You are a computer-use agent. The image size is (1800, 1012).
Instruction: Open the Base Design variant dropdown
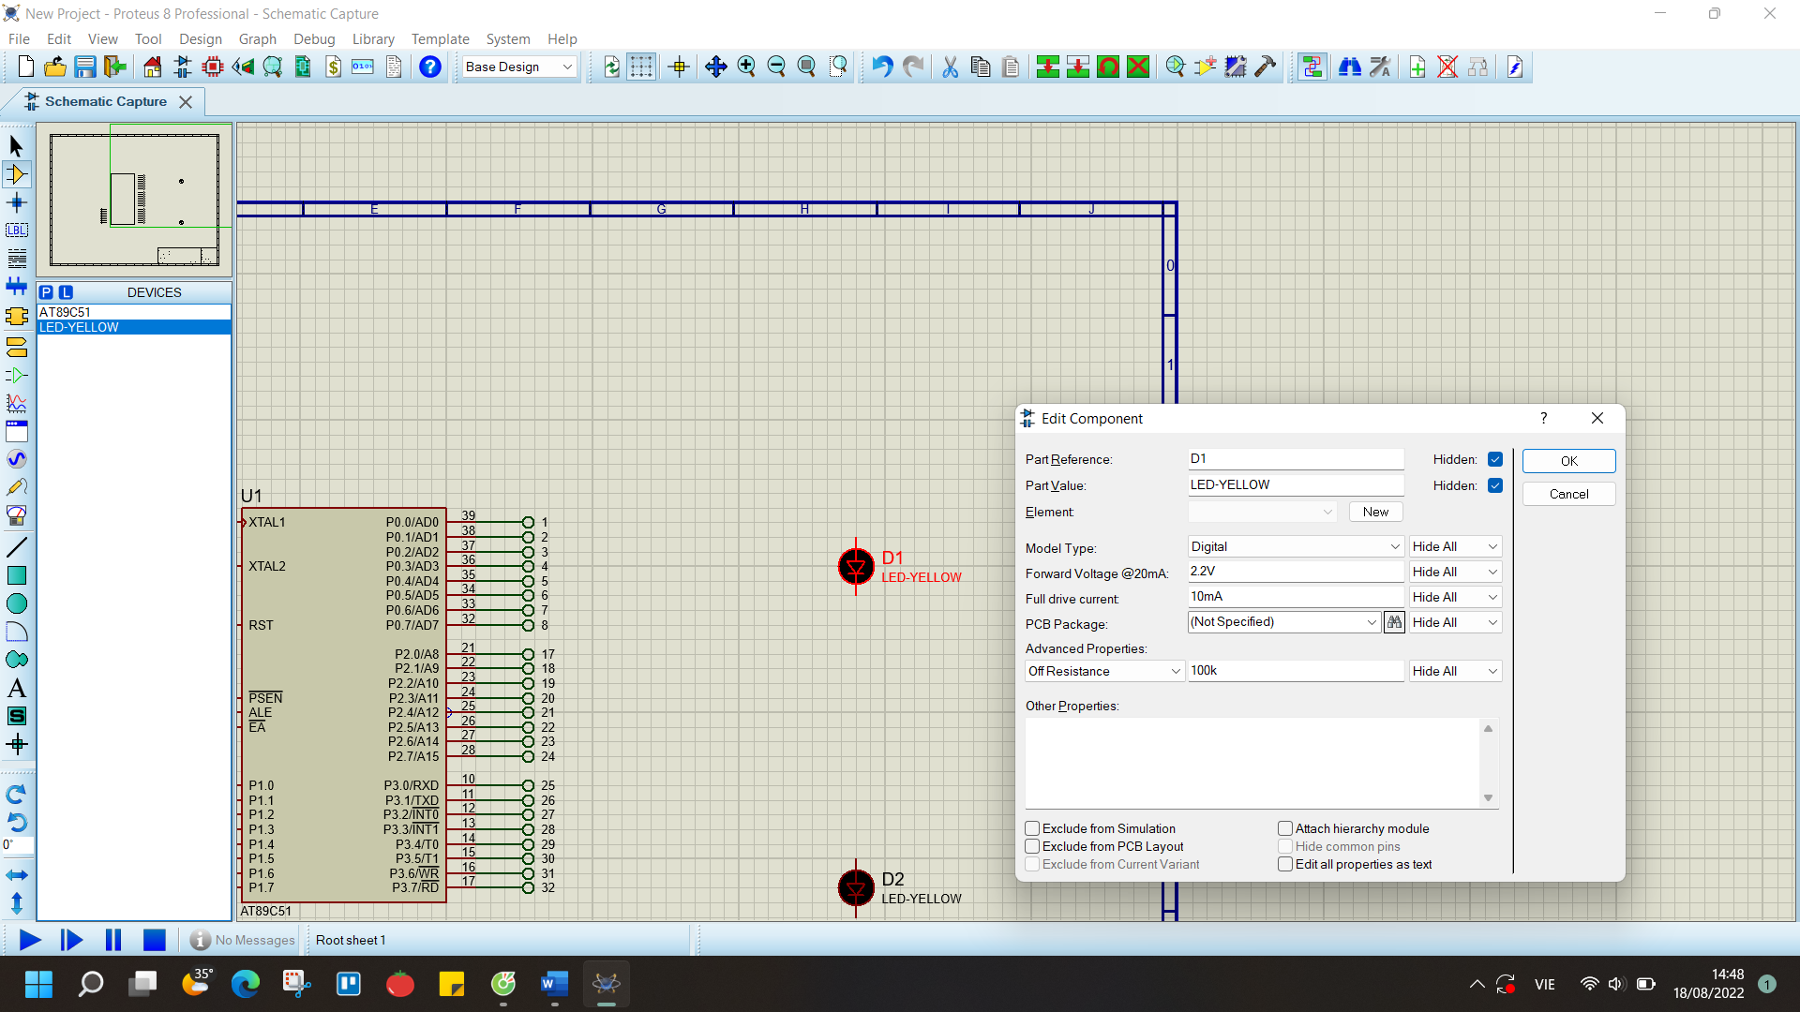click(x=518, y=67)
